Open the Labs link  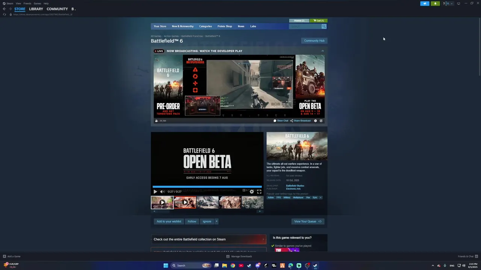tap(253, 26)
